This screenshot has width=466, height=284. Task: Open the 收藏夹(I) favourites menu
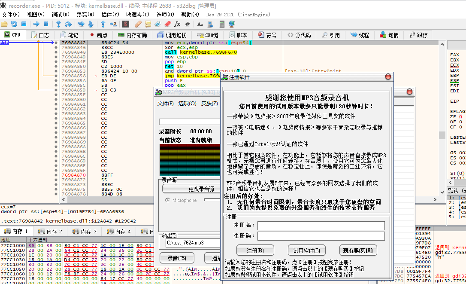click(x=138, y=15)
